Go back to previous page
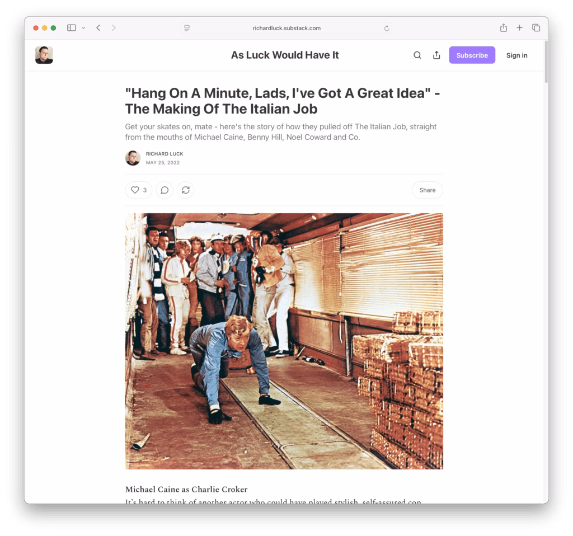The image size is (573, 536). 98,28
